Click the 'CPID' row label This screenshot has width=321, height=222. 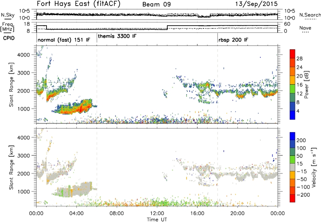click(x=9, y=38)
